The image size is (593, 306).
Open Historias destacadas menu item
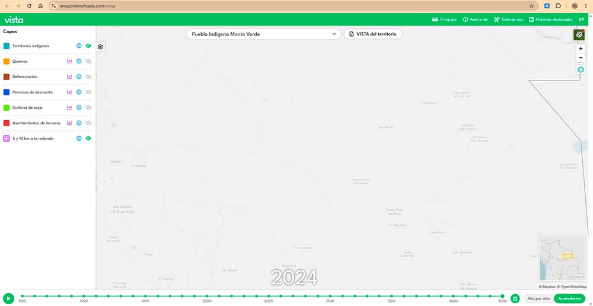click(551, 20)
